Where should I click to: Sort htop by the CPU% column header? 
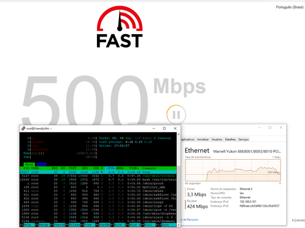click(110, 168)
